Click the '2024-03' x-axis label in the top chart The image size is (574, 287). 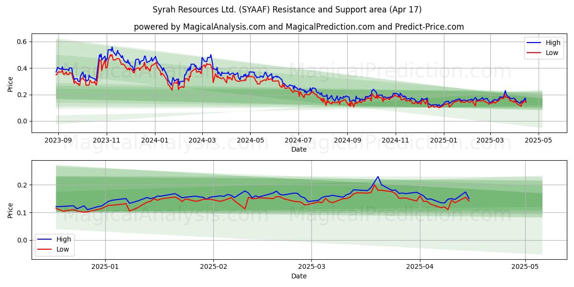[x=202, y=141]
